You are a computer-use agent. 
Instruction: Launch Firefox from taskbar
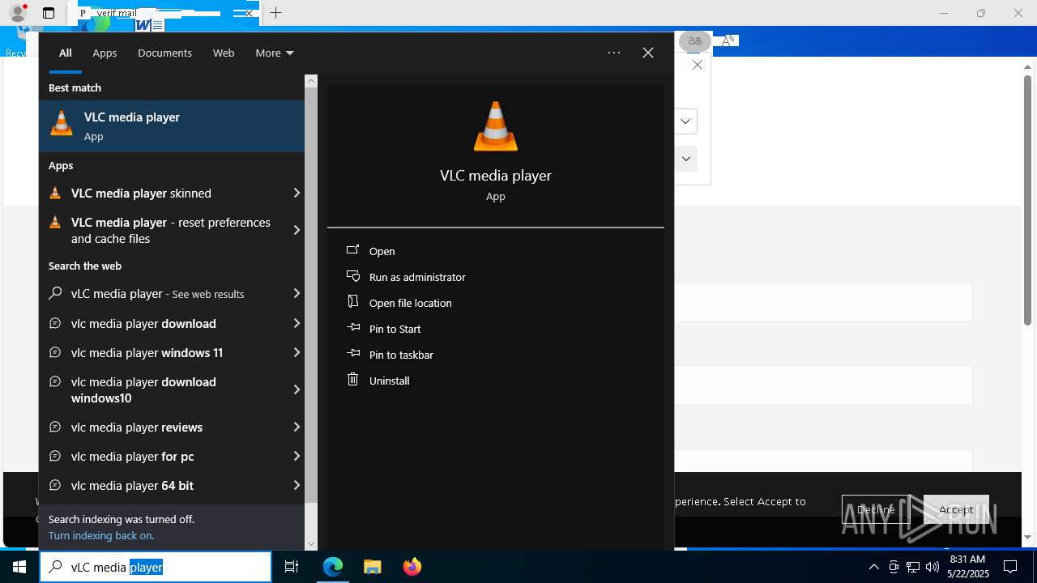coord(412,567)
